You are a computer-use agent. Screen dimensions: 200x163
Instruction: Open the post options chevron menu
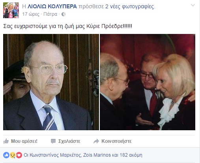pos(193,5)
